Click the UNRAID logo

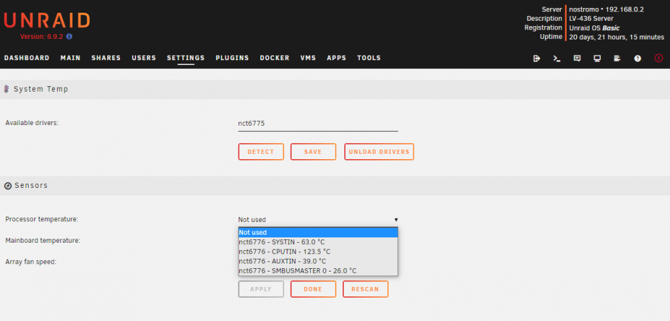[x=47, y=21]
